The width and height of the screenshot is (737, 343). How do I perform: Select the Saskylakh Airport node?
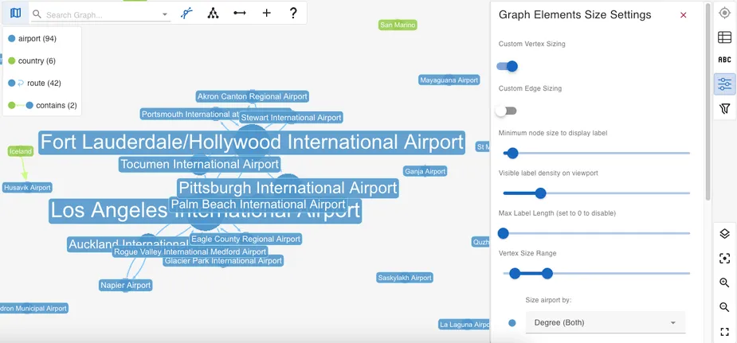click(405, 278)
